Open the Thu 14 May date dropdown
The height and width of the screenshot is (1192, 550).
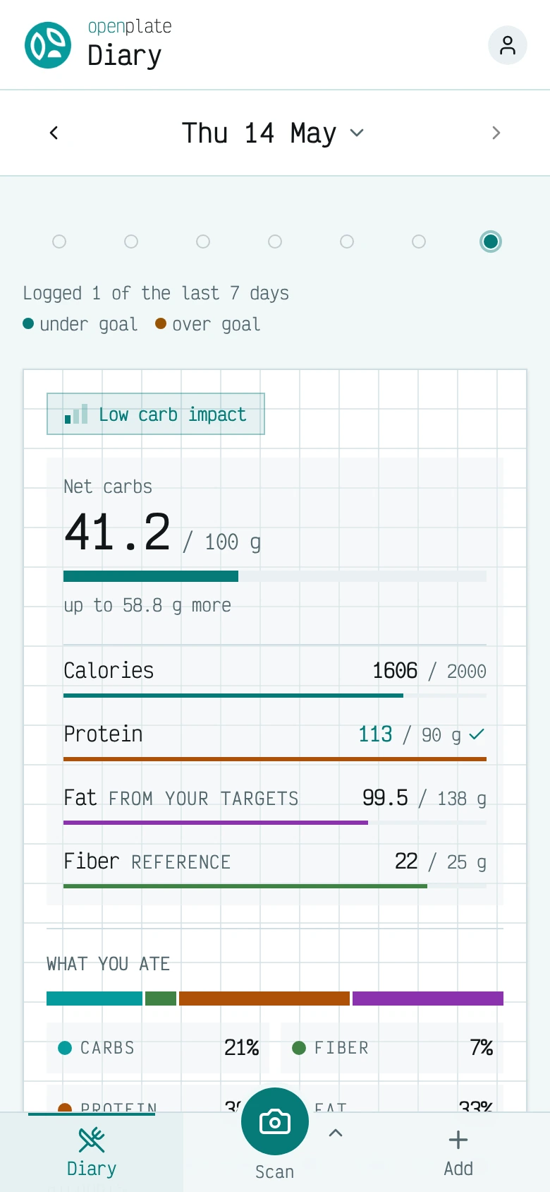(x=274, y=133)
